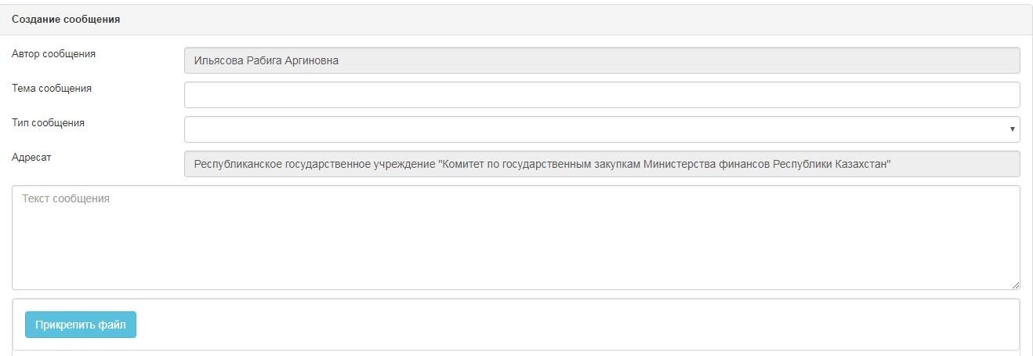Screen dimensions: 1033x356
Task: Click the right end of the subject field
Action: click(x=995, y=95)
